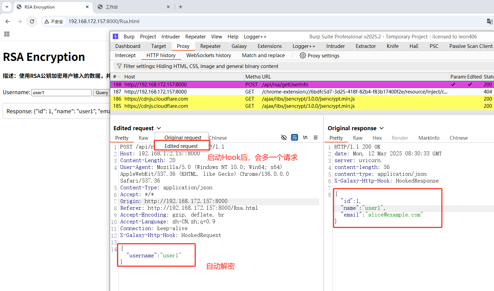Switch to the PSC tab
494x291 pixels.
coord(434,46)
